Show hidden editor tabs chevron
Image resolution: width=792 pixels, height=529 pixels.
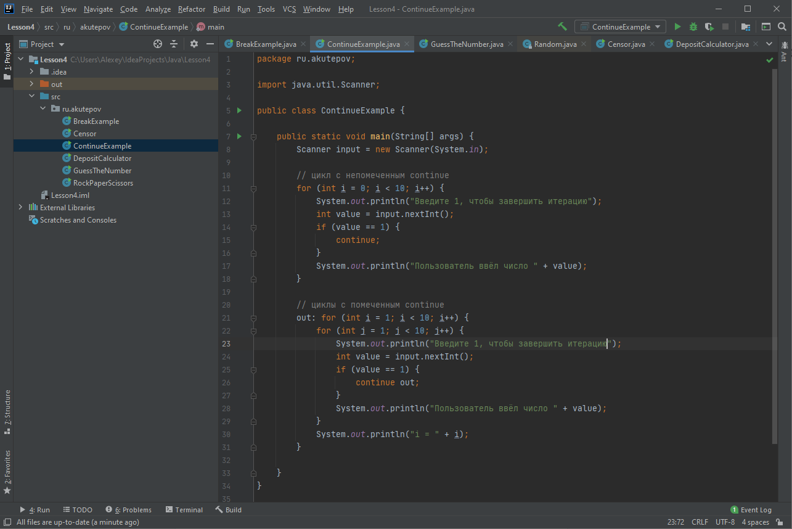coord(769,44)
